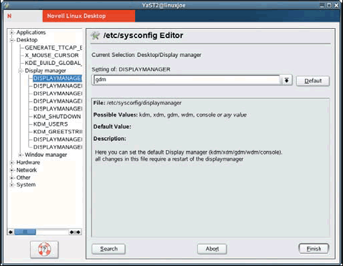Select GENERATE_TTCAP_E tree entry
The image size is (343, 266).
(x=53, y=48)
